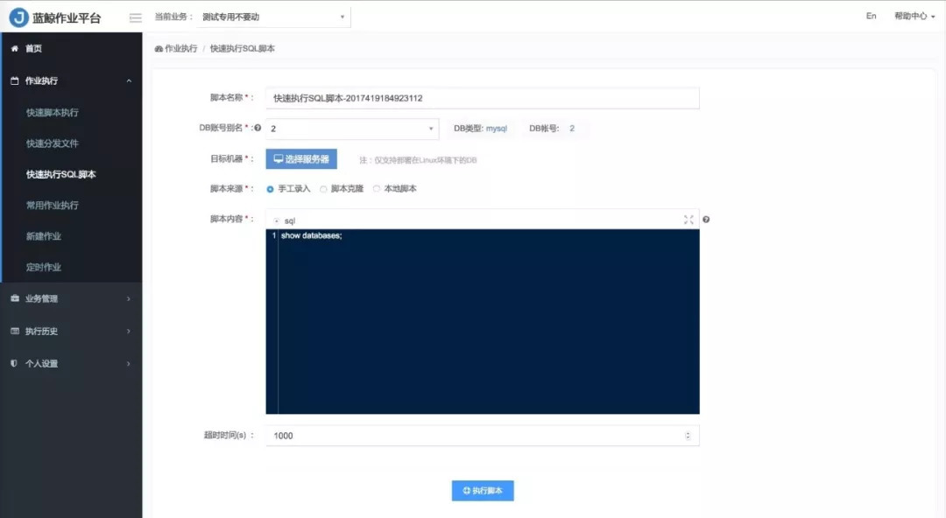Screen dimensions: 946x518
Task: Click the 'show databases;' code line
Action: click(x=311, y=235)
